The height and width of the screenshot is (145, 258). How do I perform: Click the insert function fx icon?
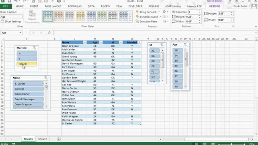49,33
